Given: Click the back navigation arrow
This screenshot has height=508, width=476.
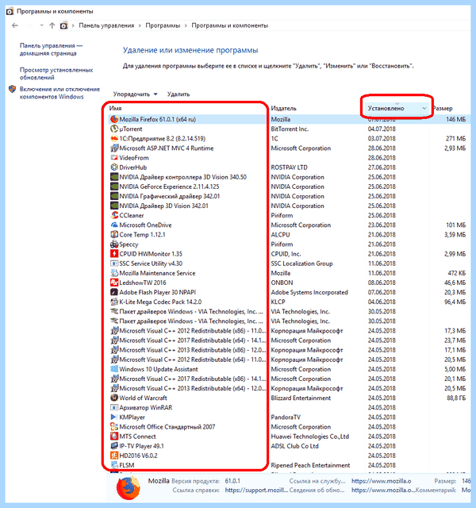Looking at the screenshot, I should pyautogui.click(x=15, y=25).
